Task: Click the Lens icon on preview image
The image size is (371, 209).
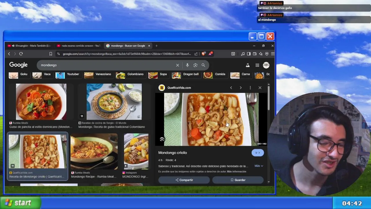Action: 162,139
